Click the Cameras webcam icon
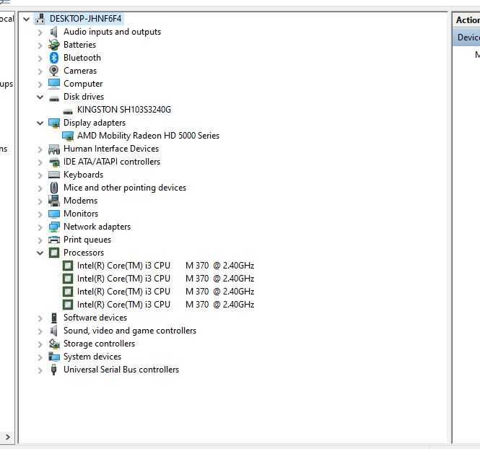This screenshot has width=480, height=449. pos(54,71)
